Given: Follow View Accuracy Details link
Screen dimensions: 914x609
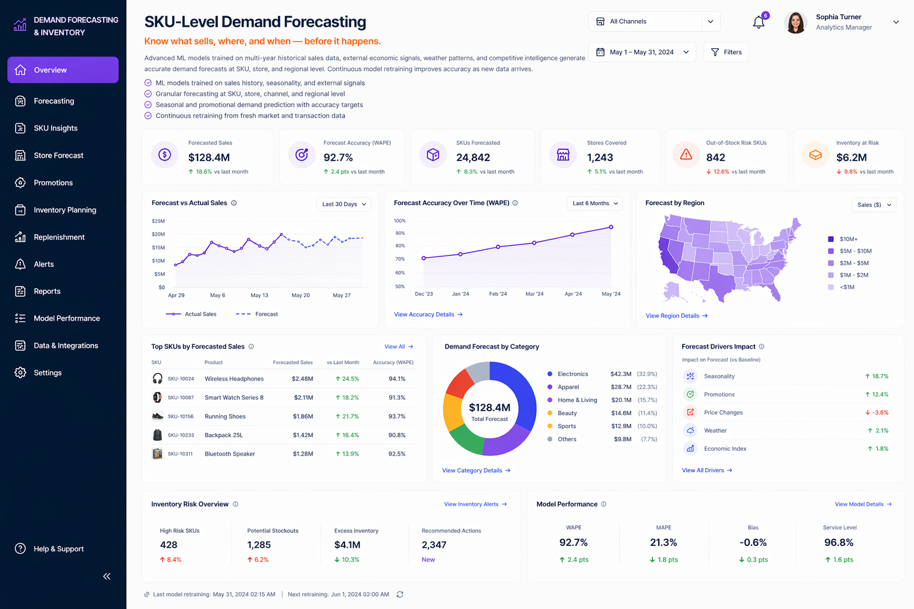Looking at the screenshot, I should [x=428, y=315].
